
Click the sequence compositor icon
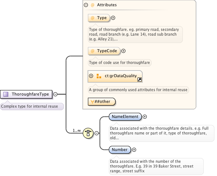click(88, 133)
